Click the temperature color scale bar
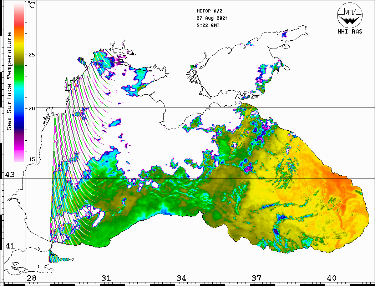 pyautogui.click(x=19, y=82)
